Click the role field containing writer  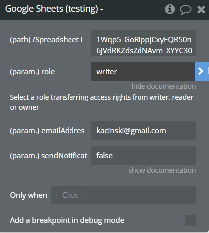pos(143,71)
